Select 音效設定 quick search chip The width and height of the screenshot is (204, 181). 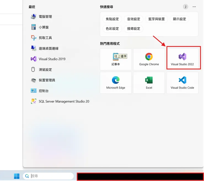[134, 19]
